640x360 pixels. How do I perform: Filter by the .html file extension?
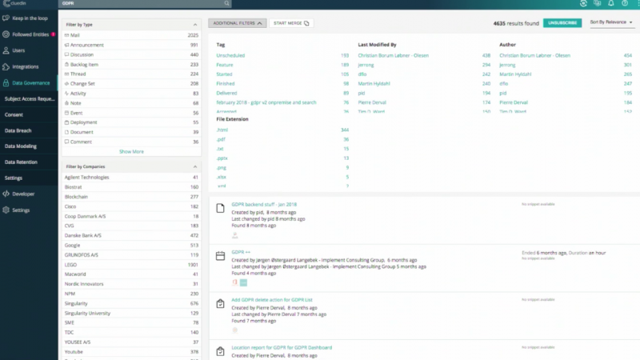coord(222,130)
